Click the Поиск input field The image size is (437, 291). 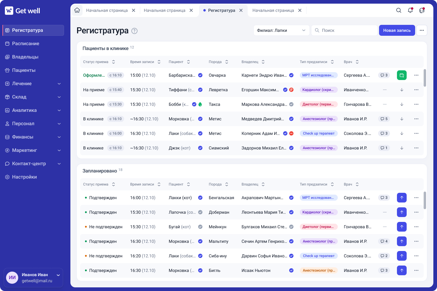click(344, 30)
